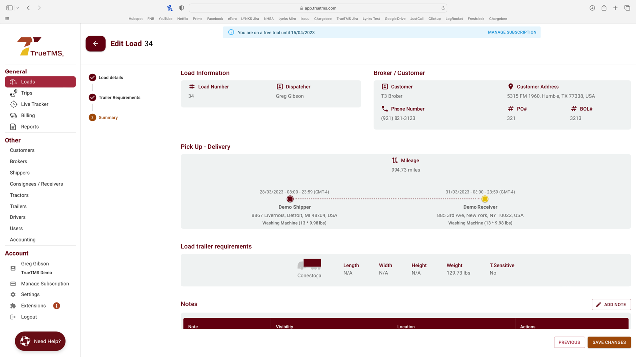Expand the Safari sidebar dropdown chevron

[x=18, y=8]
